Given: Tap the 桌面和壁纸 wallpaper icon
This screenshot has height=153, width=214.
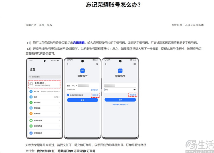Looking at the screenshot, I should [31, 120].
